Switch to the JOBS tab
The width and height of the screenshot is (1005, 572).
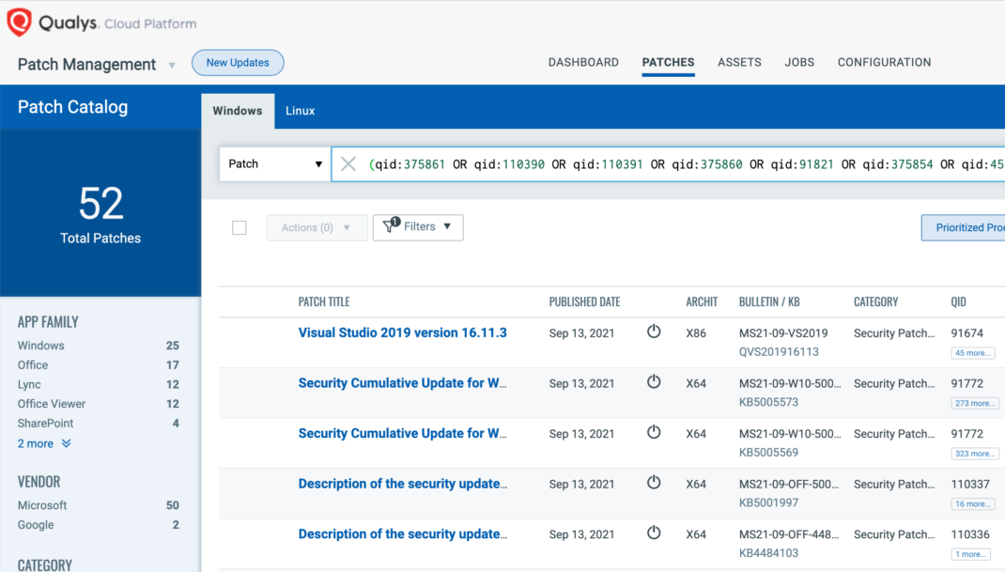pos(799,62)
